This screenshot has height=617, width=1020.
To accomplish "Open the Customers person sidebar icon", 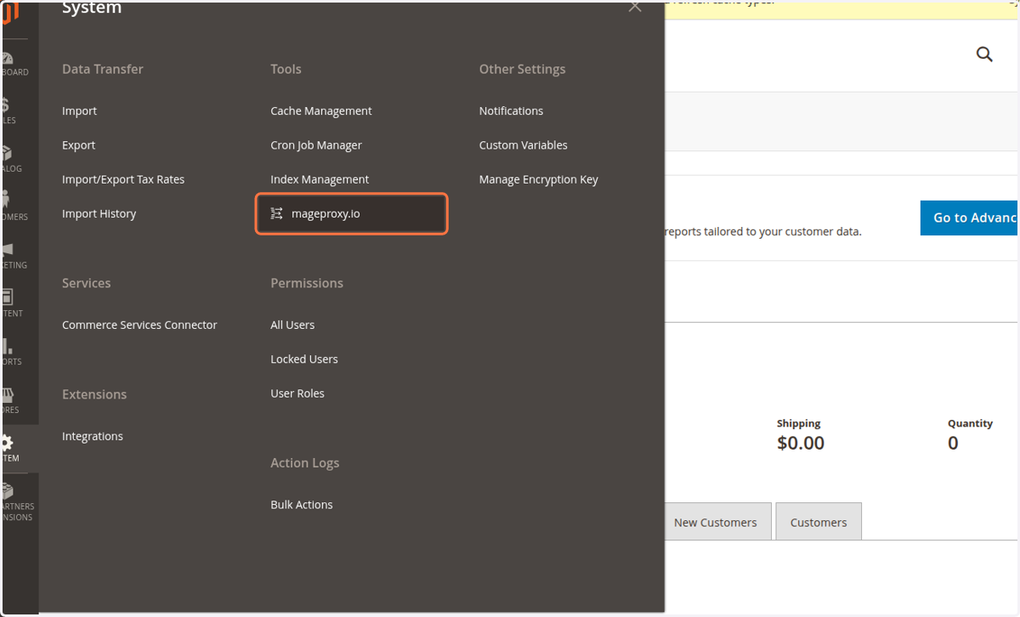I will (6, 200).
